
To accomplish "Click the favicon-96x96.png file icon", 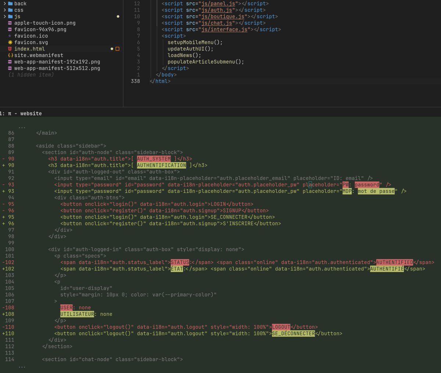I will (10, 29).
